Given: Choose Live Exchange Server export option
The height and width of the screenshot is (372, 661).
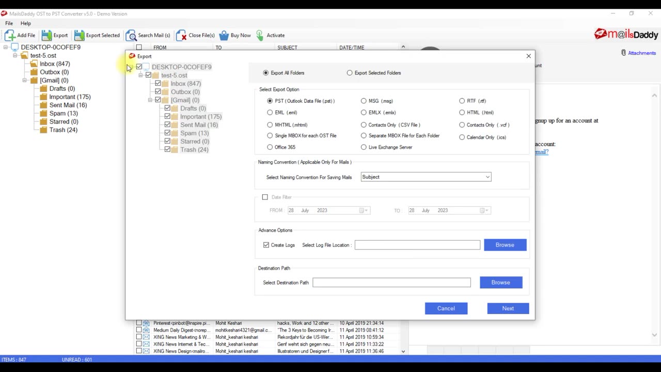Looking at the screenshot, I should (x=364, y=147).
